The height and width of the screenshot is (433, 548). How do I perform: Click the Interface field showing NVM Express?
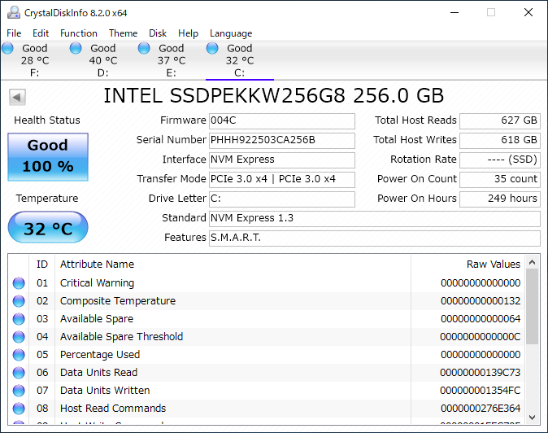pos(281,160)
